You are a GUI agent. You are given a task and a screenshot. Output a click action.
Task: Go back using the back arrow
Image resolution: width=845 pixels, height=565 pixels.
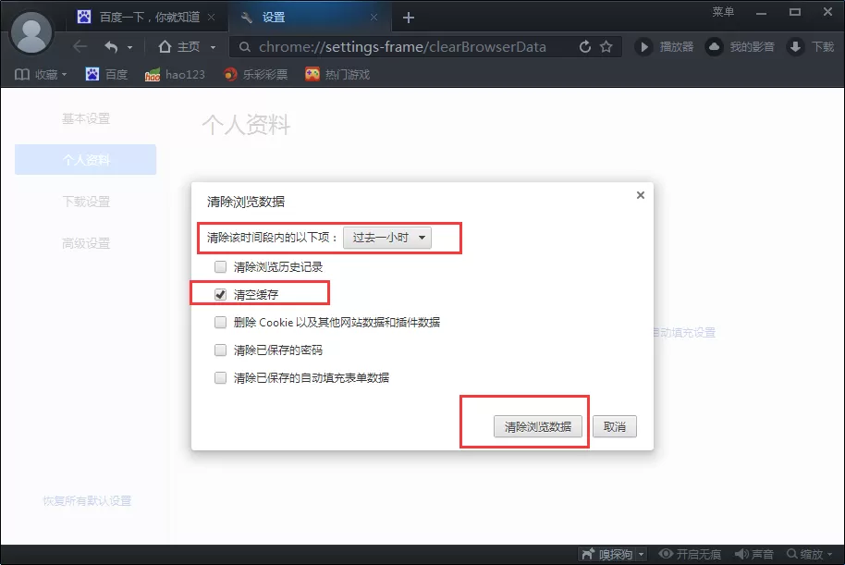pos(80,47)
